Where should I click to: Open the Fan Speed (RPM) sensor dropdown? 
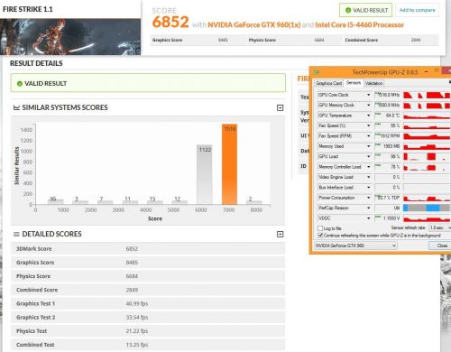[x=368, y=136]
